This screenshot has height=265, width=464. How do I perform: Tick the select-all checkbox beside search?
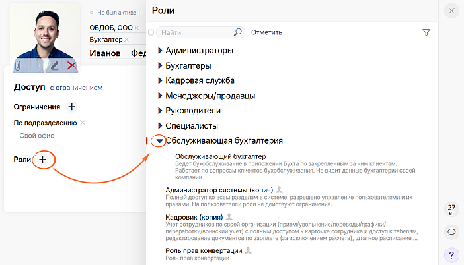151,32
